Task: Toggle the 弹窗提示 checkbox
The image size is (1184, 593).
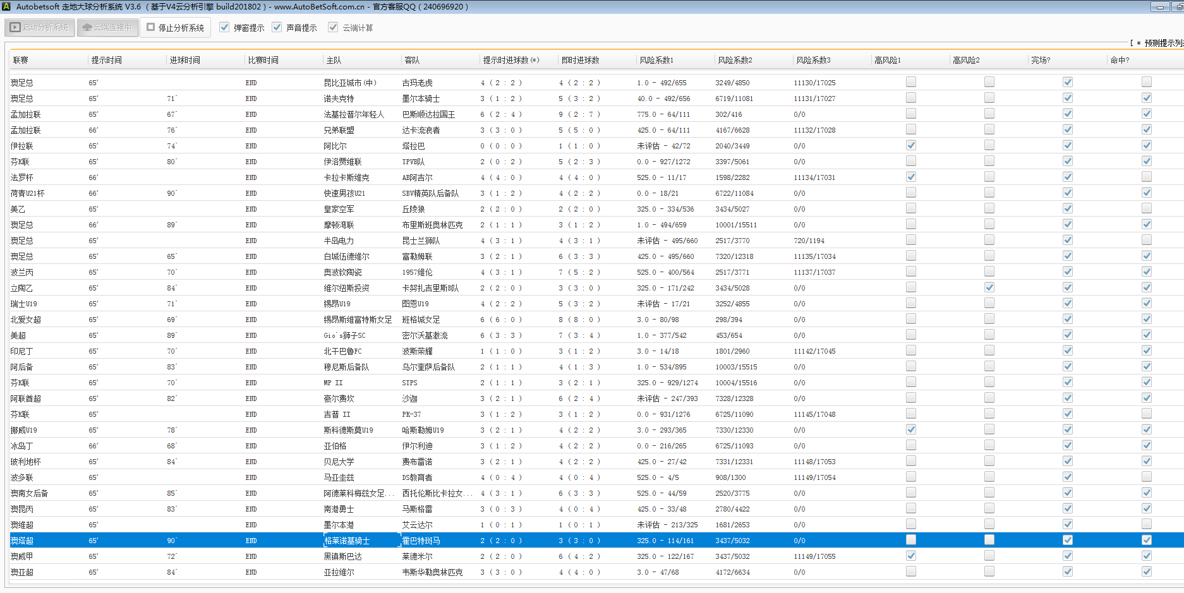Action: tap(224, 27)
